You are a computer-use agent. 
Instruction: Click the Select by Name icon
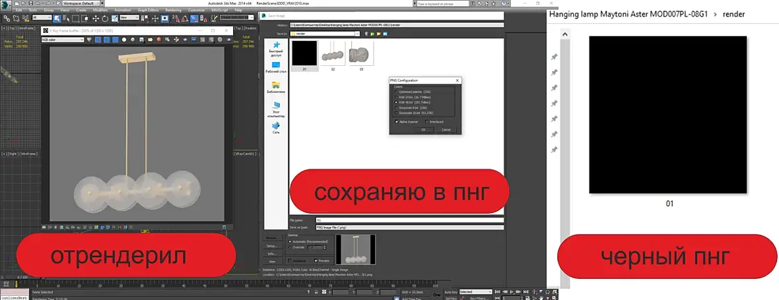point(66,18)
